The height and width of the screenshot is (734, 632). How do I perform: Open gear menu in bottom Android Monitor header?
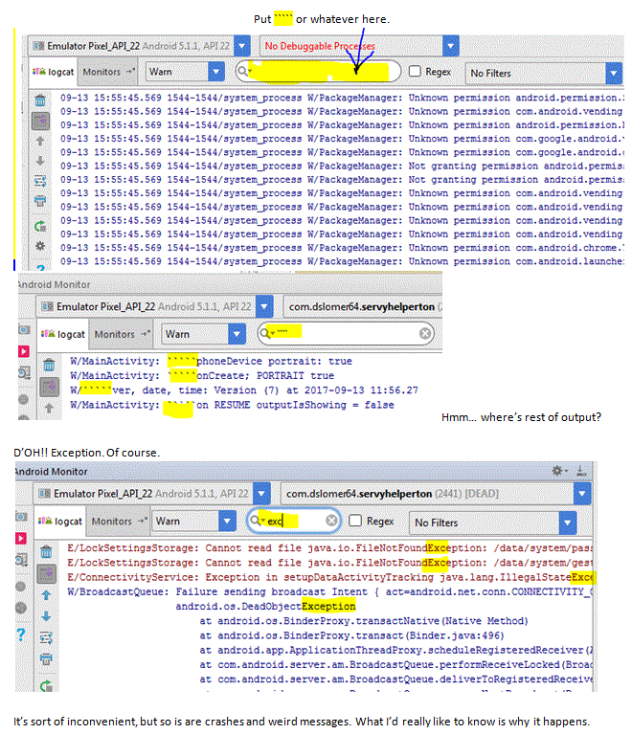point(558,471)
